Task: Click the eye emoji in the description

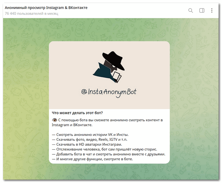Action: tap(54, 120)
